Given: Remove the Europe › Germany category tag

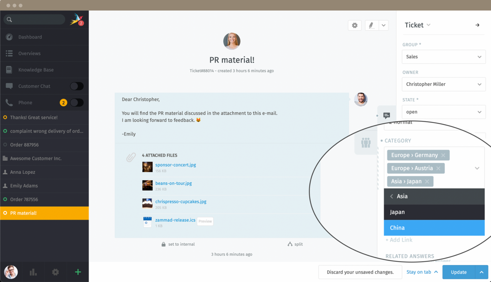Looking at the screenshot, I should point(443,155).
